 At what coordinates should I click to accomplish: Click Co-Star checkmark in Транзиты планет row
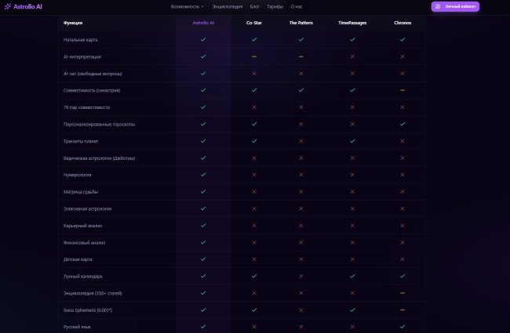coord(254,141)
